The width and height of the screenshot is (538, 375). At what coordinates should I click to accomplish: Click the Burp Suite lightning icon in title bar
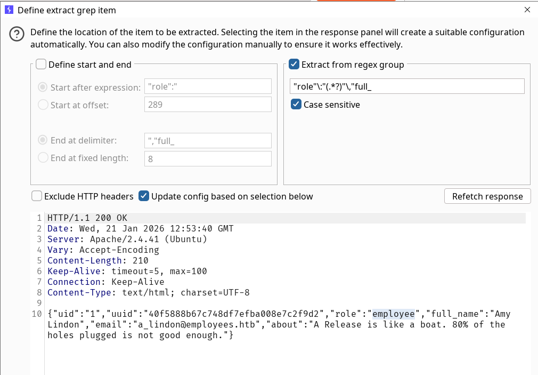click(9, 10)
